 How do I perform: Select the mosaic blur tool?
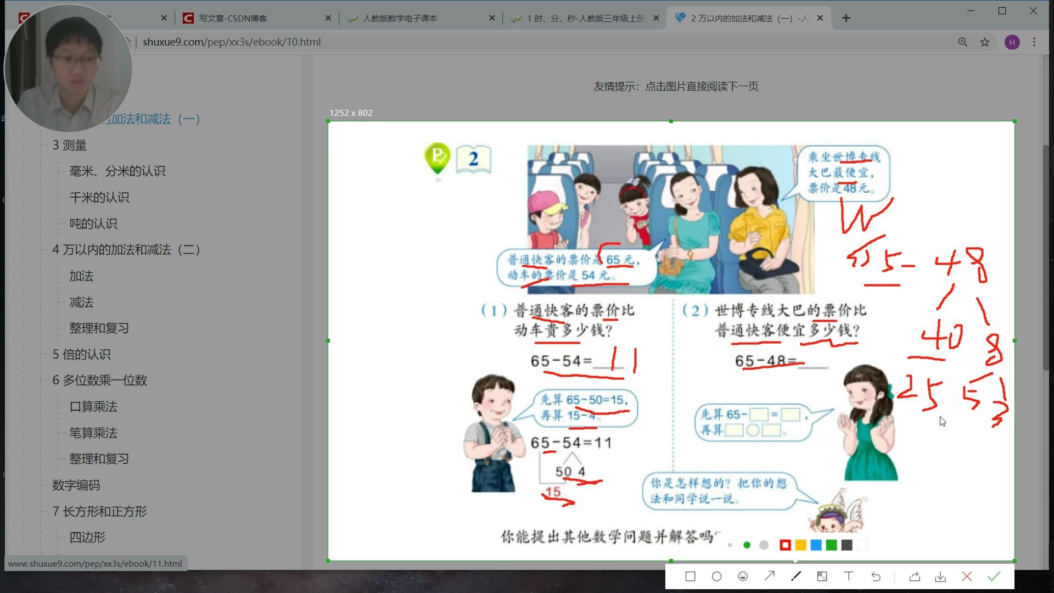822,576
